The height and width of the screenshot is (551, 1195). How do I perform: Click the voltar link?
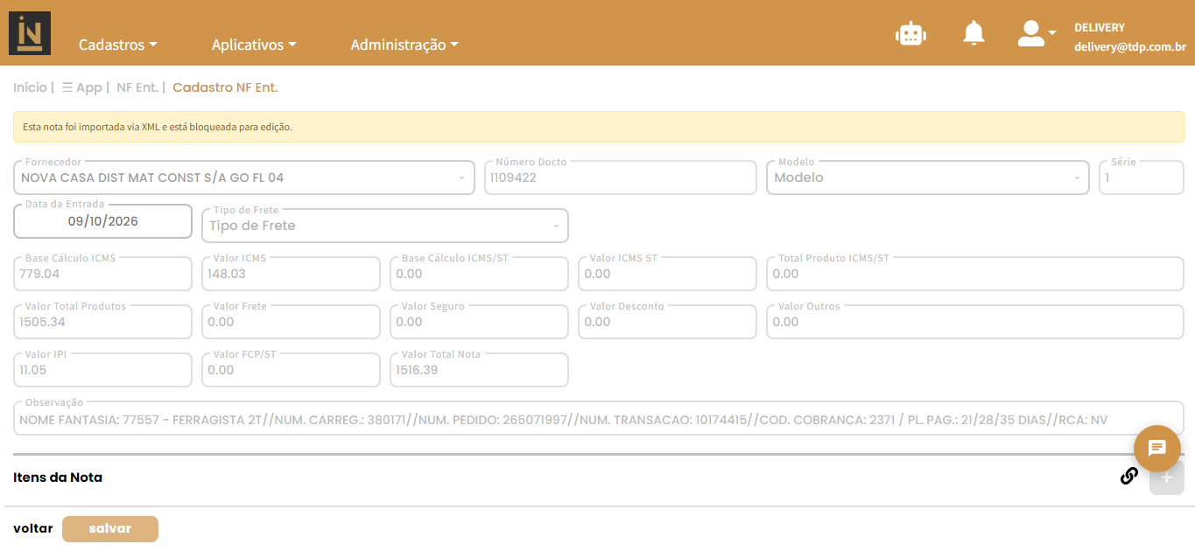[x=33, y=528]
